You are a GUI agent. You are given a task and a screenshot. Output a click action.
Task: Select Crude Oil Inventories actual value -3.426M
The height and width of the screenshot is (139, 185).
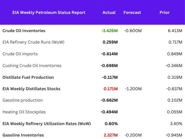[x=109, y=31]
